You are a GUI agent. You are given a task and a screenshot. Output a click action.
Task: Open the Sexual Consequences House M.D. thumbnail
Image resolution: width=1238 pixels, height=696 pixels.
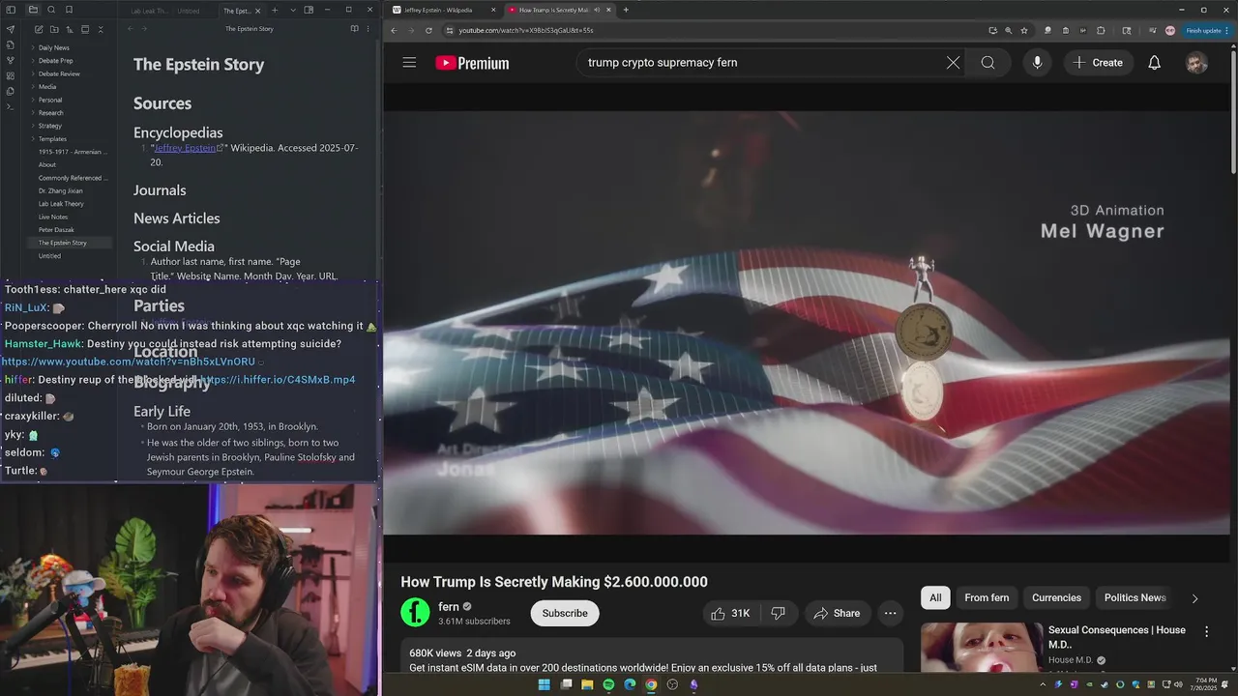[982, 648]
